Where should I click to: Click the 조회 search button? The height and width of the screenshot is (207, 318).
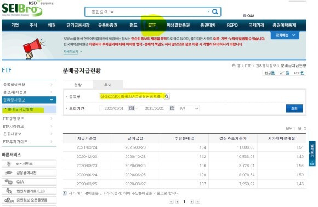(x=294, y=108)
